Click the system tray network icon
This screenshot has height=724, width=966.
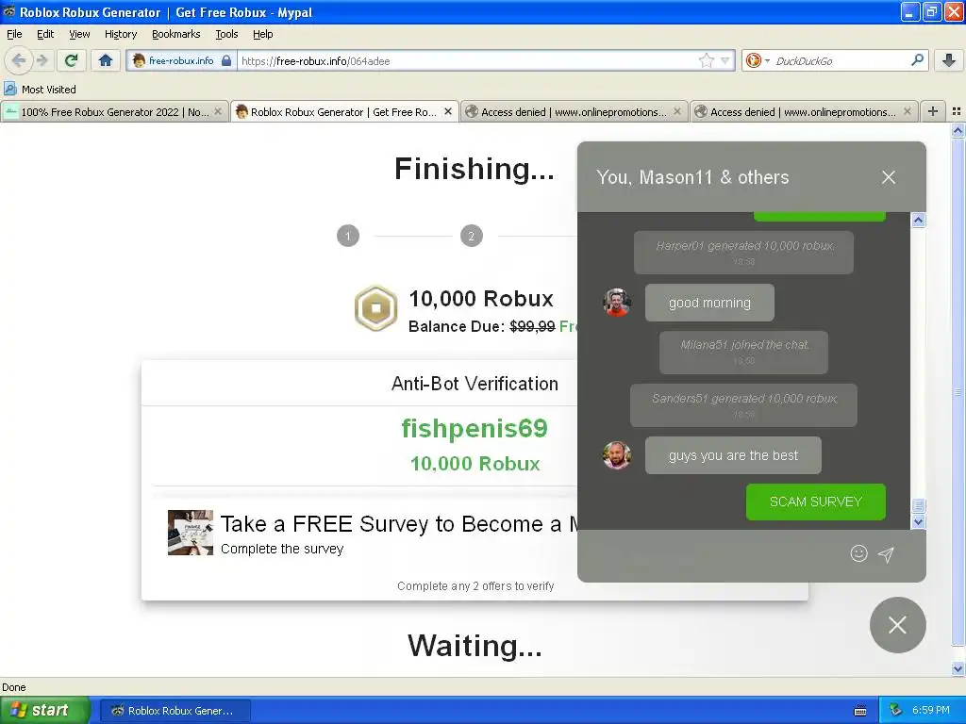click(896, 711)
